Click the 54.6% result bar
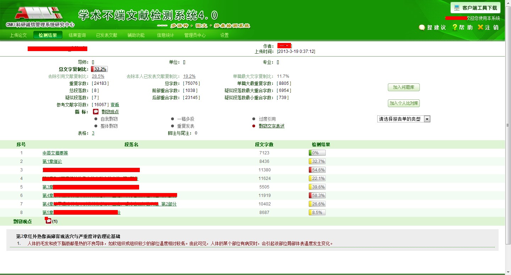The image size is (511, 275). (x=317, y=170)
